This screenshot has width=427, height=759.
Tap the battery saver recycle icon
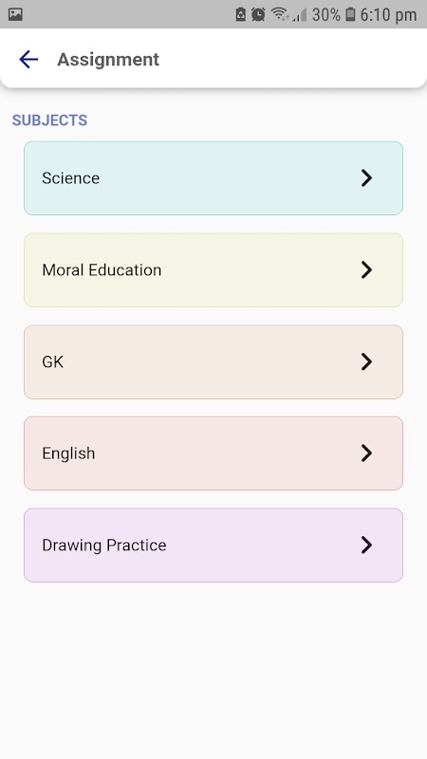tap(241, 14)
